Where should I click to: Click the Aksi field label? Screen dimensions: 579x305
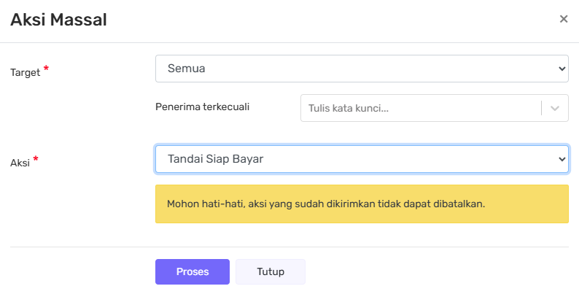pos(19,163)
